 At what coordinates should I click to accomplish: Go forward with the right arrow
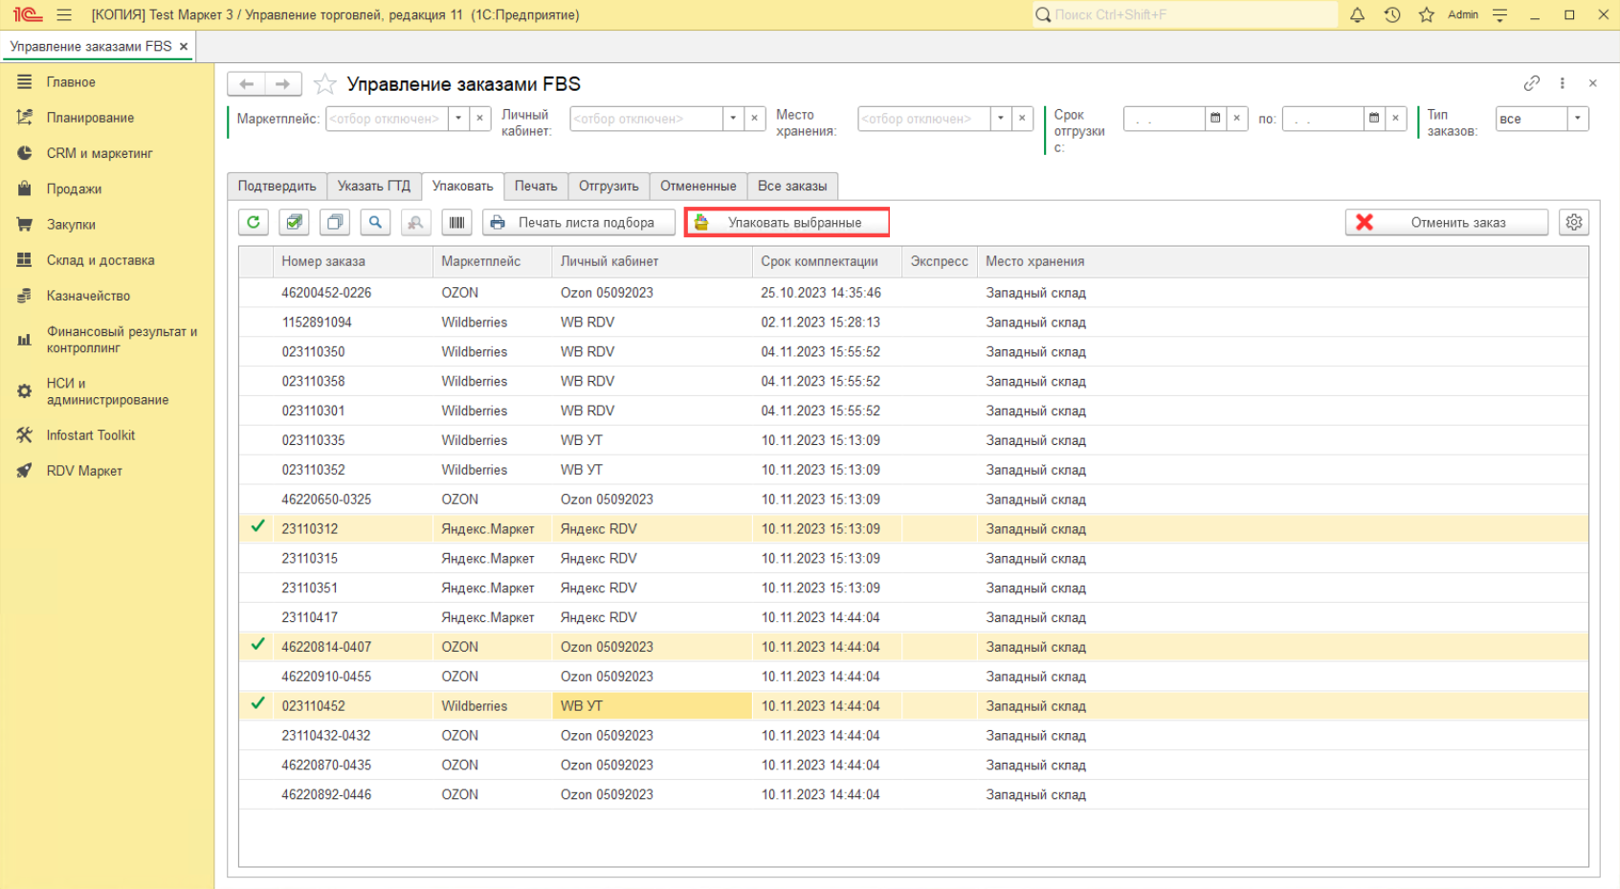tap(283, 84)
